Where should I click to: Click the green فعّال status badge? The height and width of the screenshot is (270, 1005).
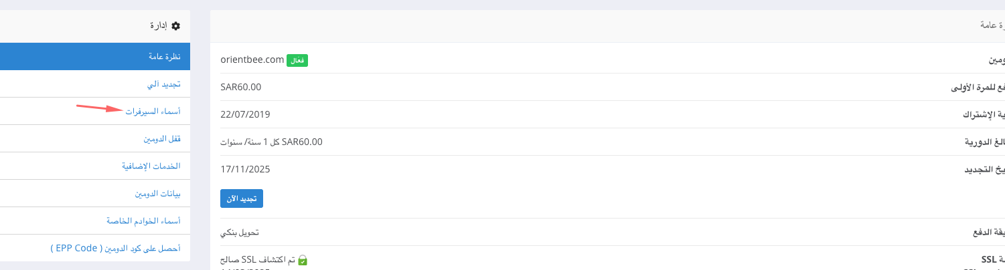(297, 60)
